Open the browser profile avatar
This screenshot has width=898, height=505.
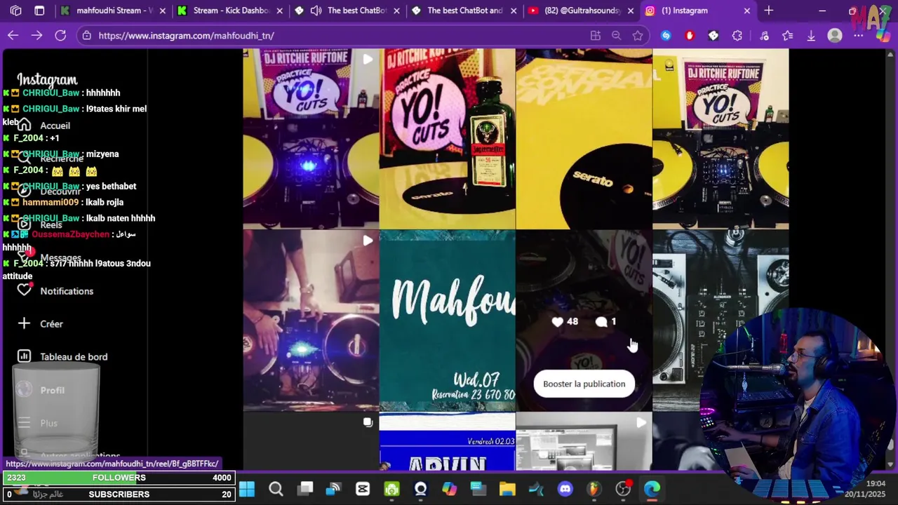pyautogui.click(x=835, y=35)
